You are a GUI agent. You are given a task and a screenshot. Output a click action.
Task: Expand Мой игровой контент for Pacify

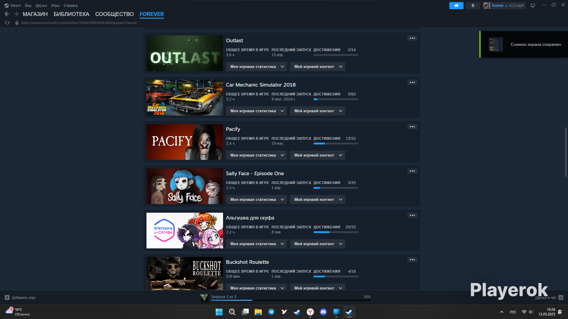click(318, 155)
